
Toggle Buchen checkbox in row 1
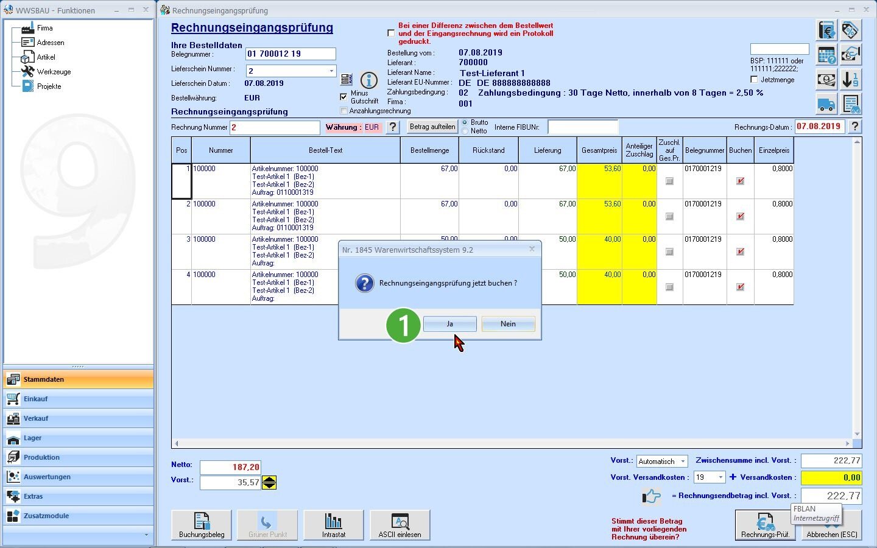[x=740, y=181]
